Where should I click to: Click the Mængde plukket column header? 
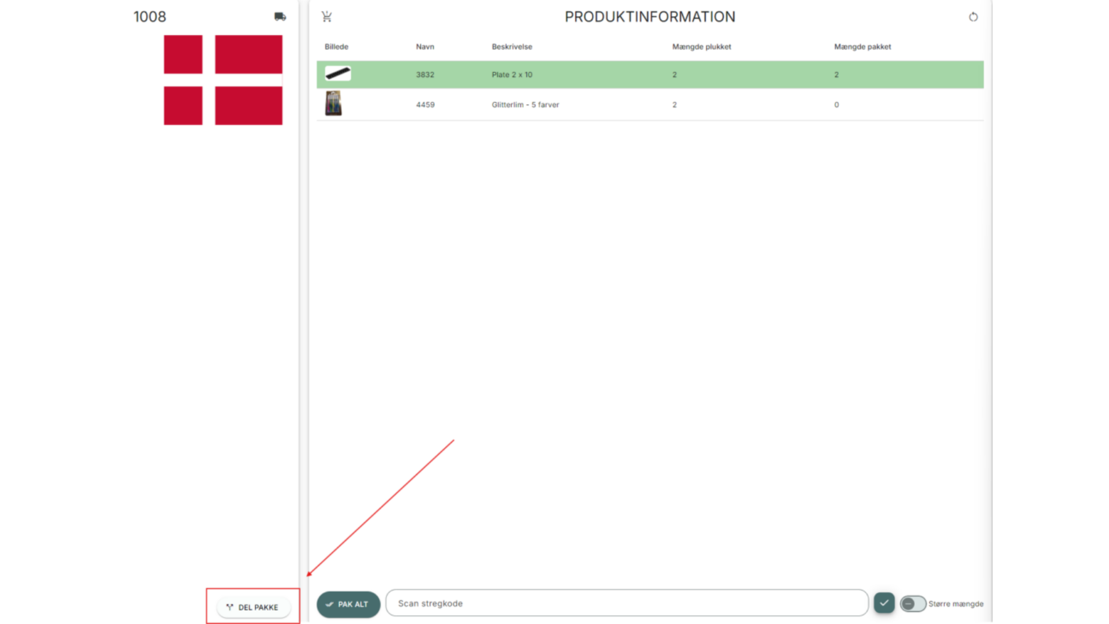[x=701, y=47]
